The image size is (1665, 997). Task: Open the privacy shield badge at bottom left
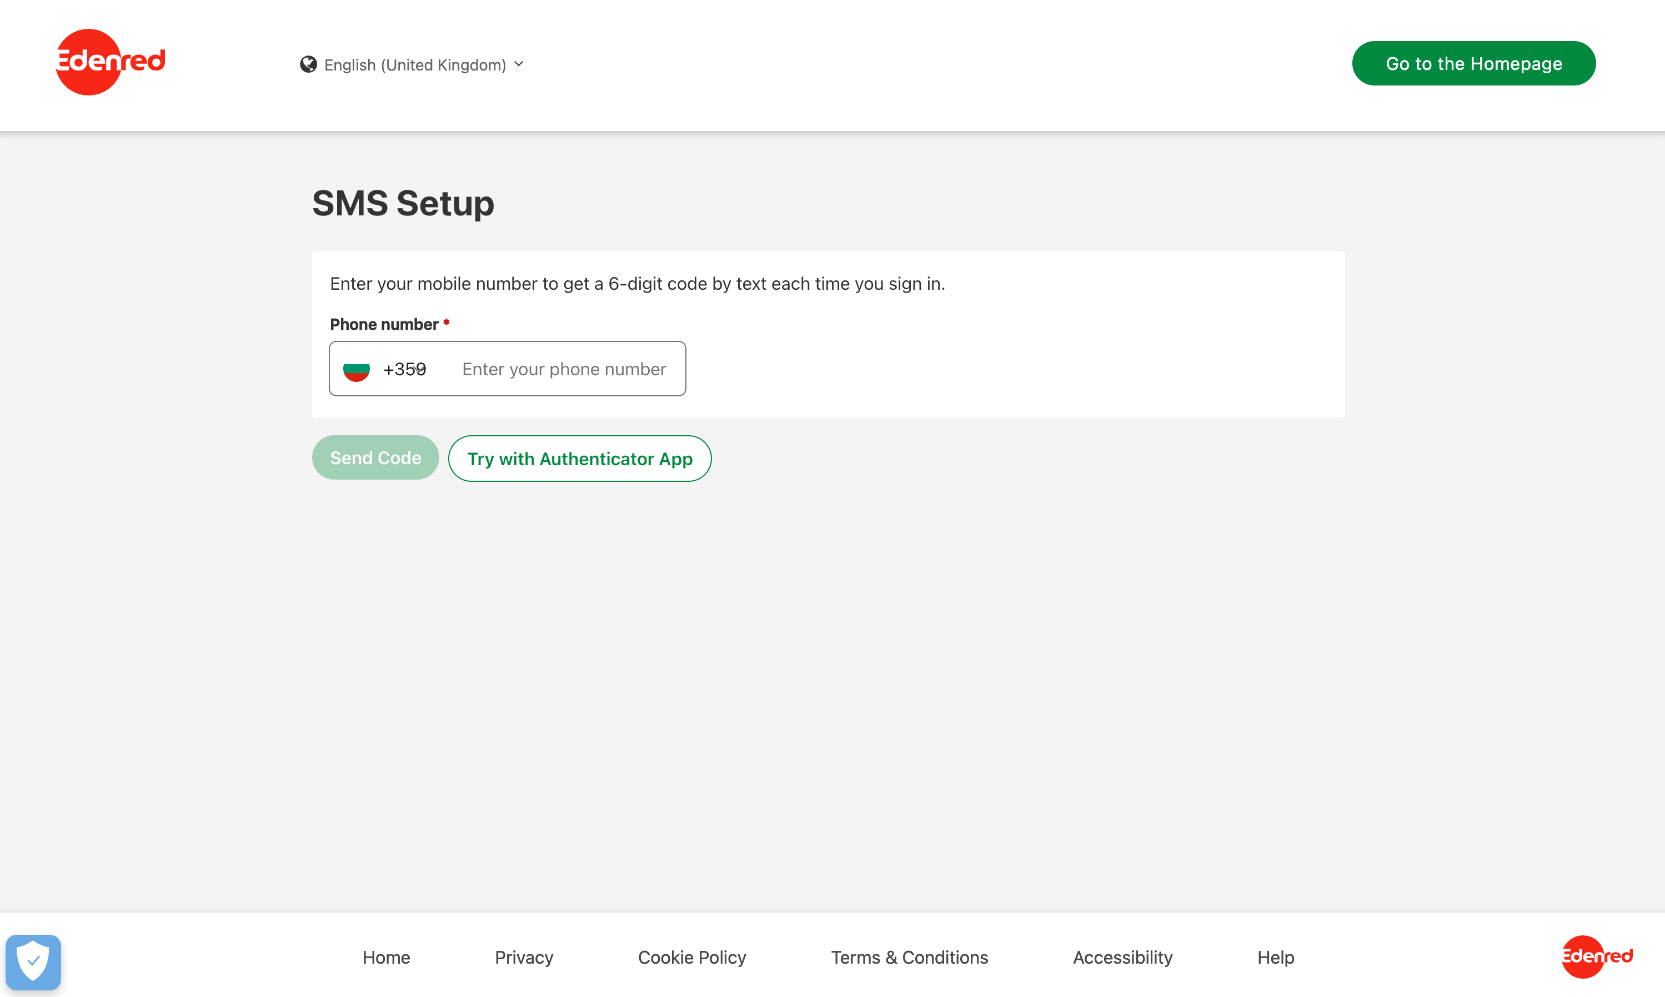click(x=33, y=961)
